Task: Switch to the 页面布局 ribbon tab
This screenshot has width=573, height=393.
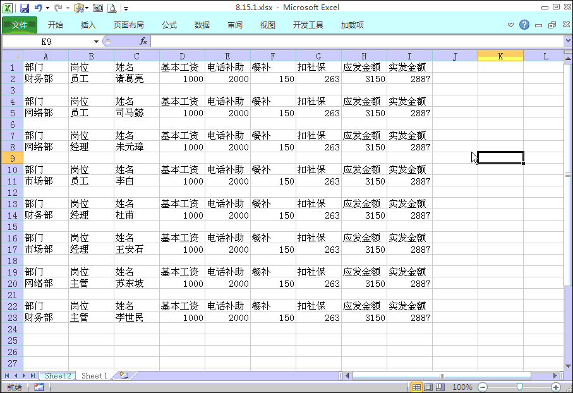Action: 129,25
